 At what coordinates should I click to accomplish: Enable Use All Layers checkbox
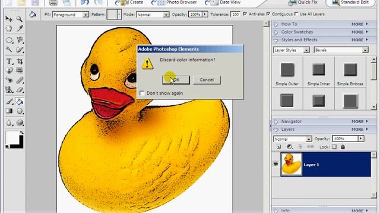pyautogui.click(x=296, y=14)
